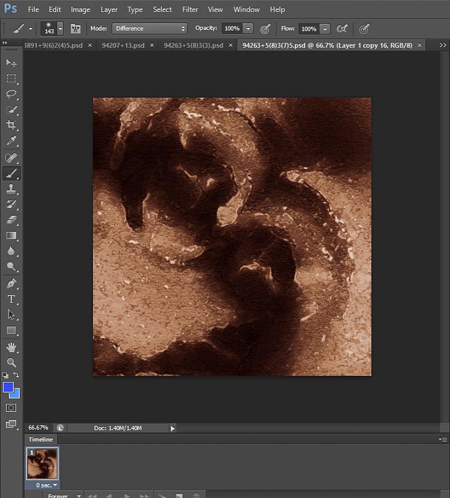450x498 pixels.
Task: Select the Eraser tool
Action: point(11,220)
